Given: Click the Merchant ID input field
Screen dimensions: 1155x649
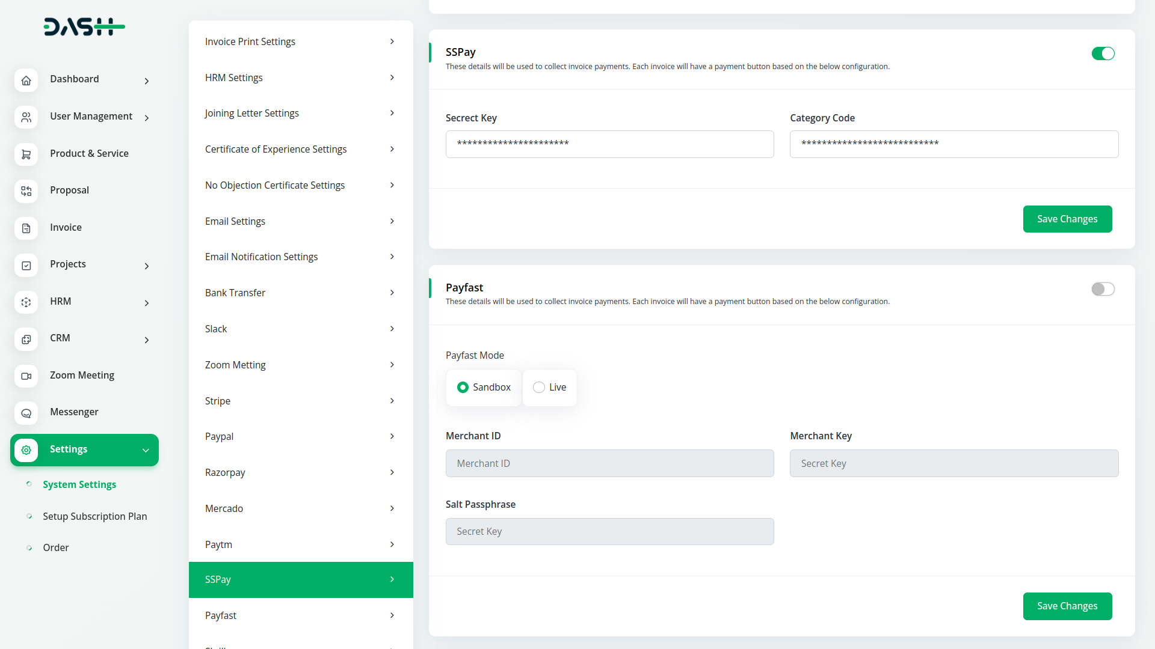Looking at the screenshot, I should pyautogui.click(x=609, y=463).
